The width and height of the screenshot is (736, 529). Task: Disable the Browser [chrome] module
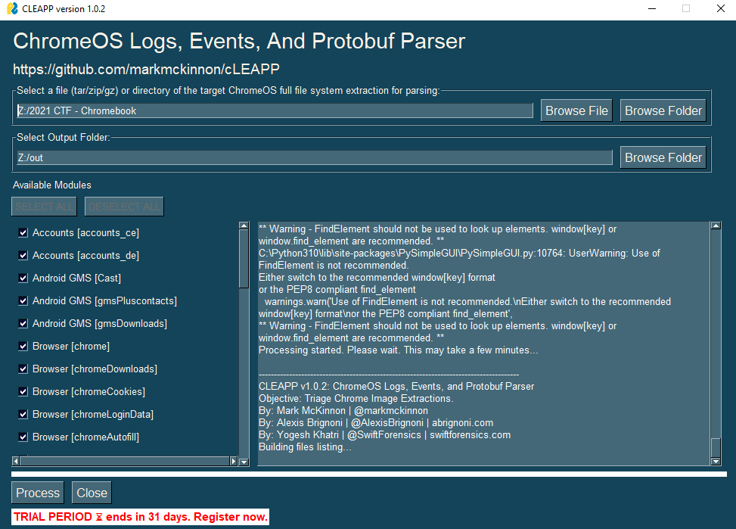click(x=23, y=347)
